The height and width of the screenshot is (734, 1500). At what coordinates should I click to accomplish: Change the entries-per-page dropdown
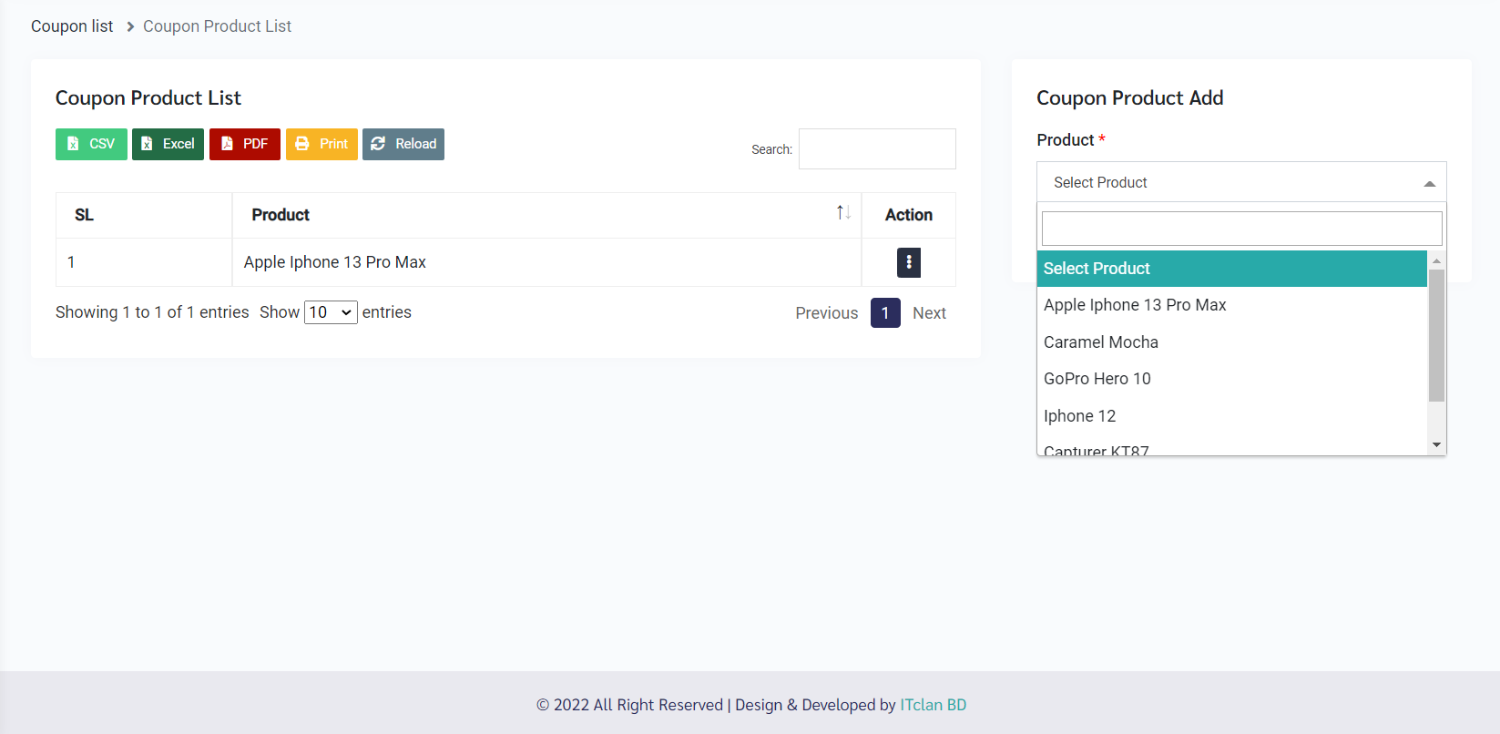coord(331,312)
